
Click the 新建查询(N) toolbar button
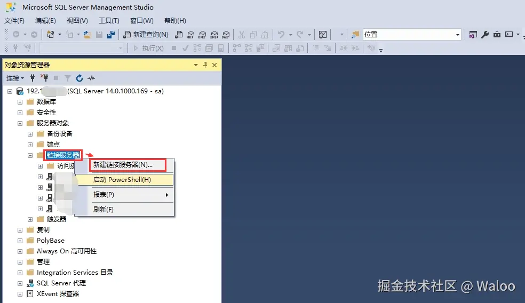click(x=146, y=35)
